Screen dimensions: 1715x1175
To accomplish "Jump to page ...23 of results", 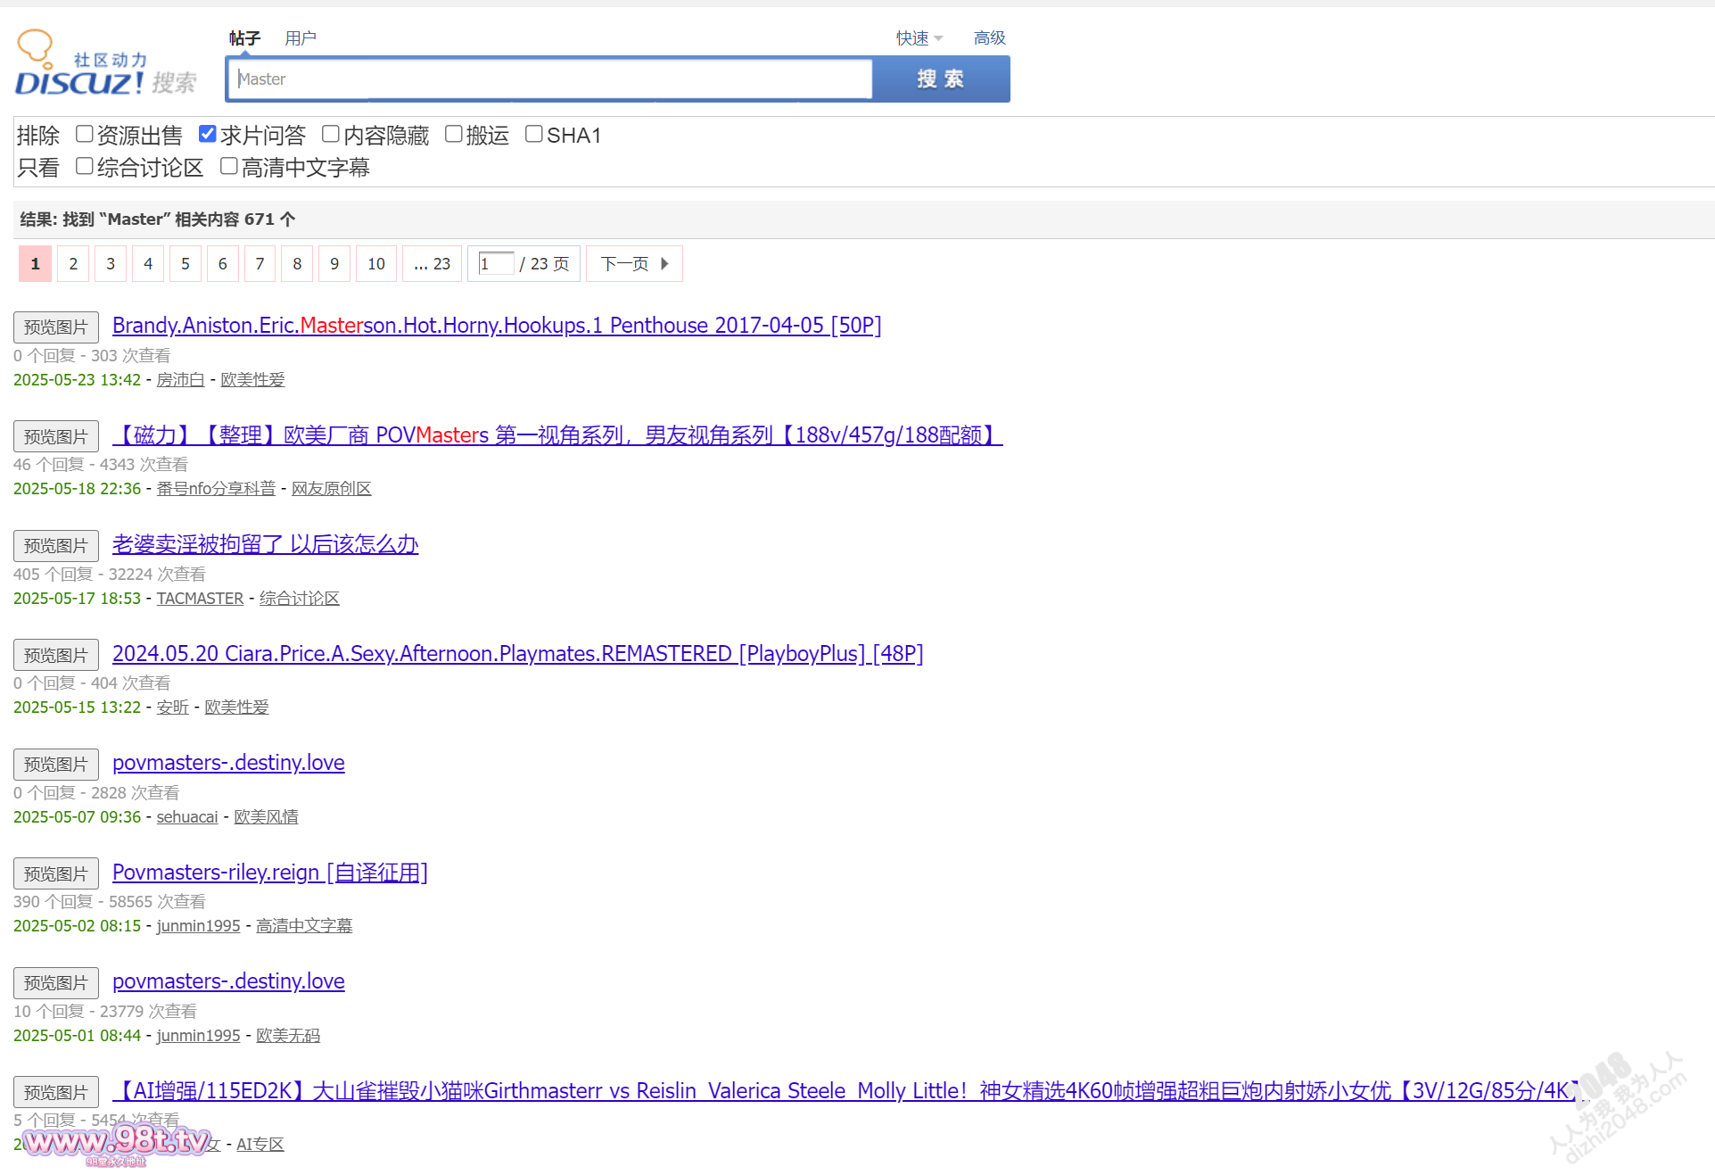I will pos(431,263).
